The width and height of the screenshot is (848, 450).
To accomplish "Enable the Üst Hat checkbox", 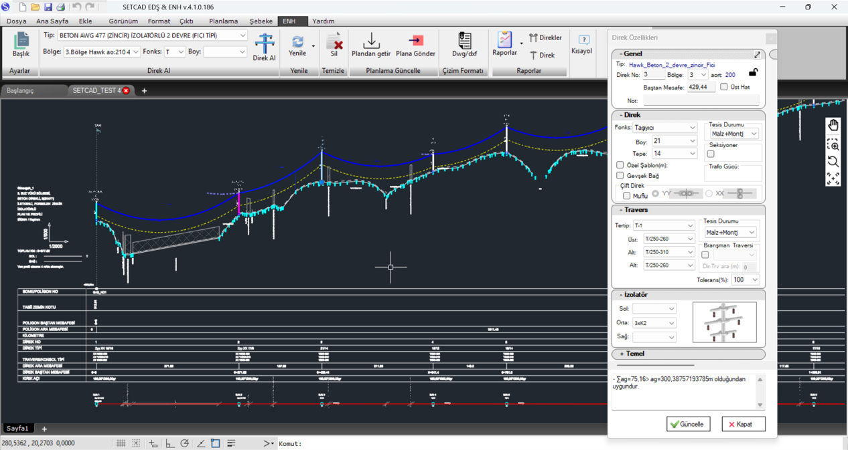I will (724, 87).
